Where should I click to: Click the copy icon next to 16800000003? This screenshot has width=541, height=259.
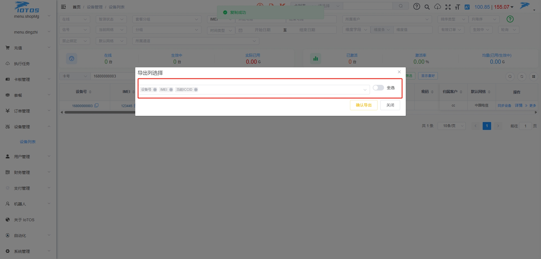coord(96,105)
